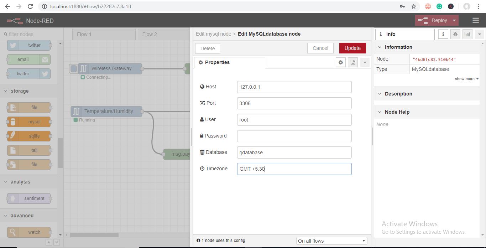This screenshot has width=486, height=248.
Task: Select the sqlite node in palette
Action: tap(29, 136)
